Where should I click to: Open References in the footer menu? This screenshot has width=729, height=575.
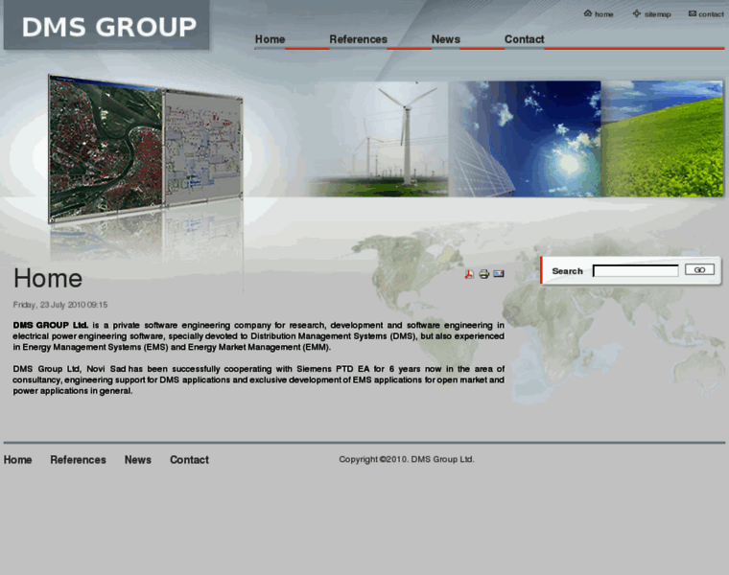click(78, 460)
